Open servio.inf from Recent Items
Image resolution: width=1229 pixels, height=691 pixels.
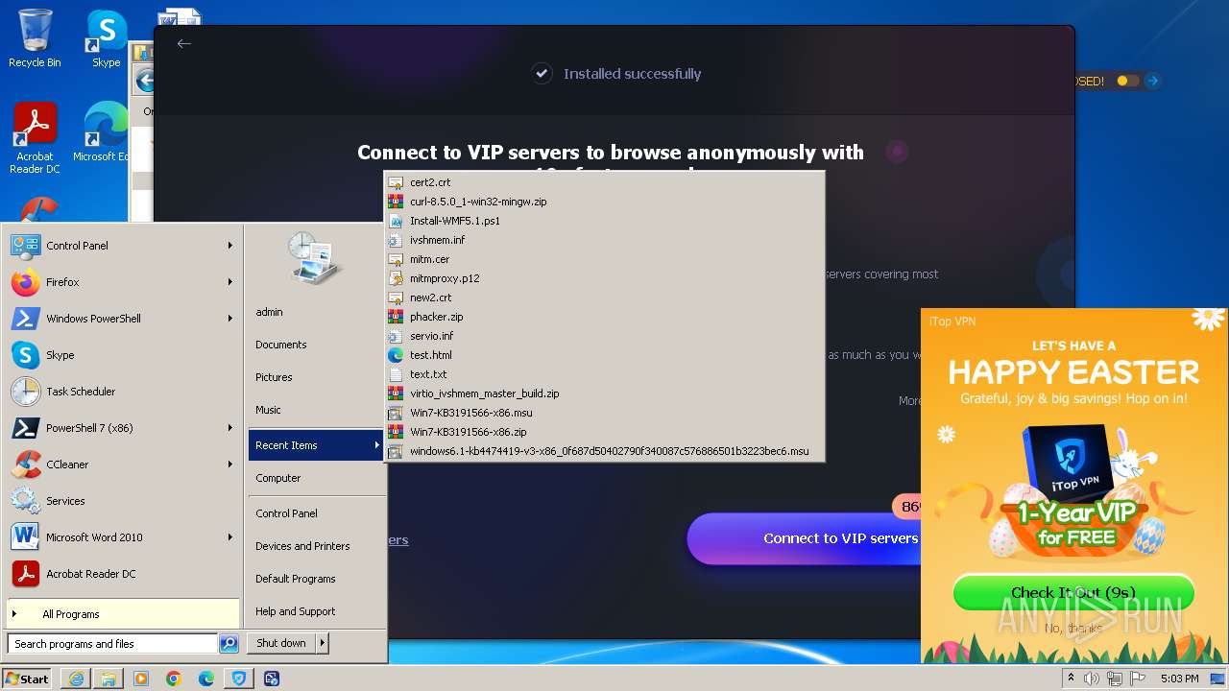(x=604, y=336)
